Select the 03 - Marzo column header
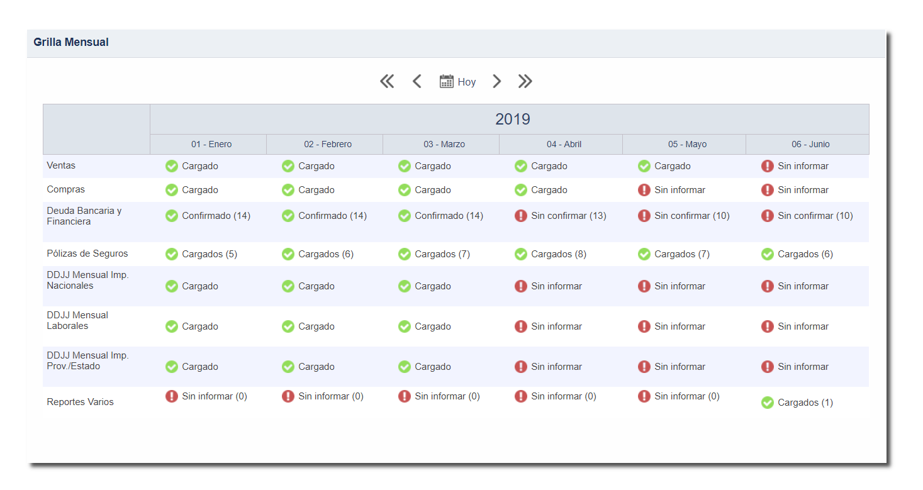Viewport: 923px width, 490px height. 444,144
